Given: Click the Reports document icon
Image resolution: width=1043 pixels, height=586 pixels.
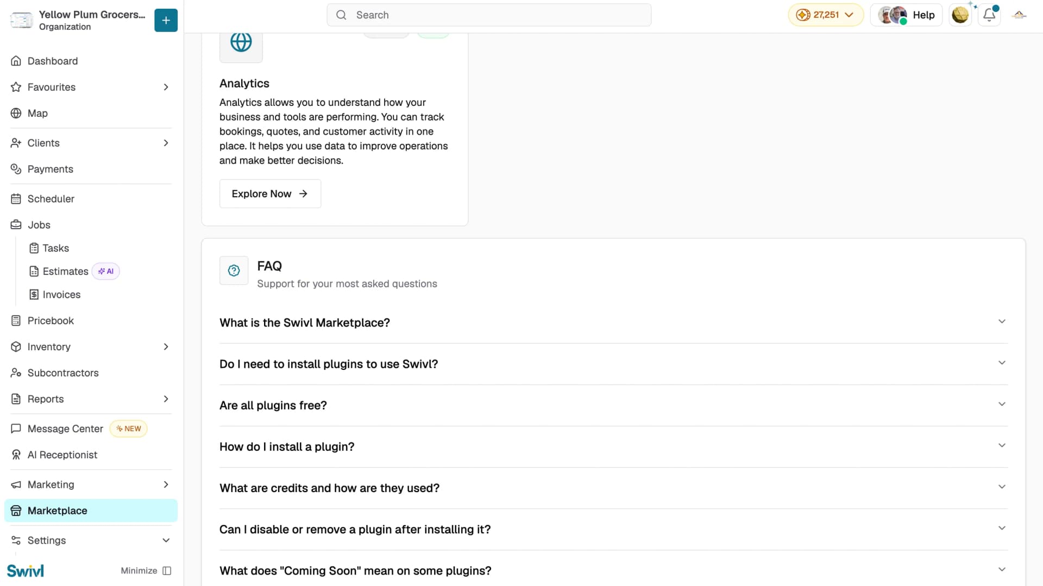Looking at the screenshot, I should coord(16,399).
